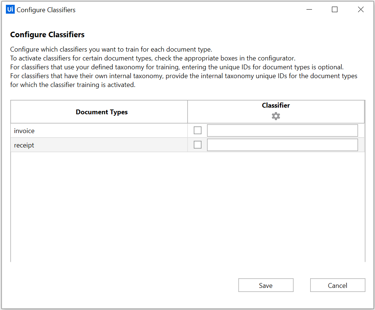The width and height of the screenshot is (375, 310).
Task: Minimize the Configure Classifiers window
Action: pyautogui.click(x=309, y=10)
